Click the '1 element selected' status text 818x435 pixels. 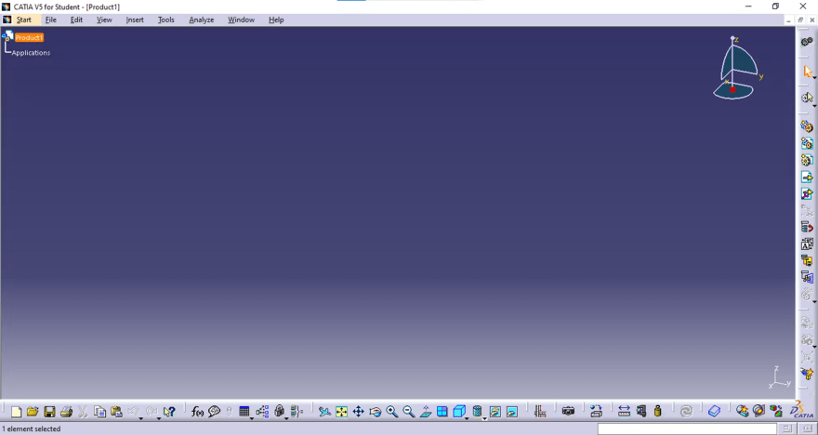click(x=32, y=428)
